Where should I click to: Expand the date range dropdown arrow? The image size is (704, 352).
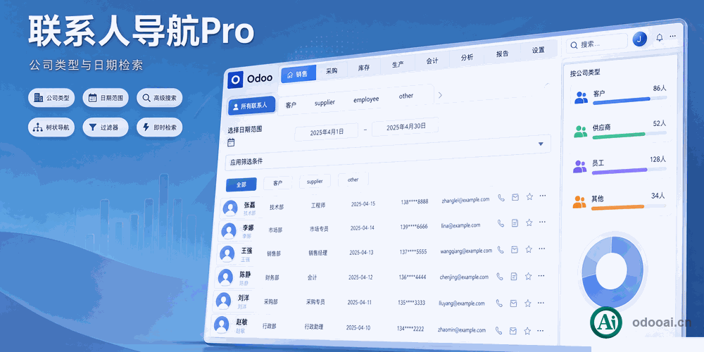pyautogui.click(x=541, y=144)
